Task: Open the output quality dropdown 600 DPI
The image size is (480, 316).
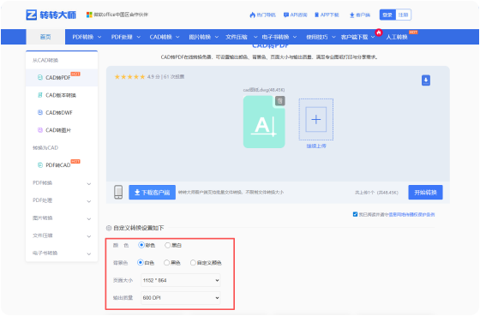Action: click(x=181, y=298)
